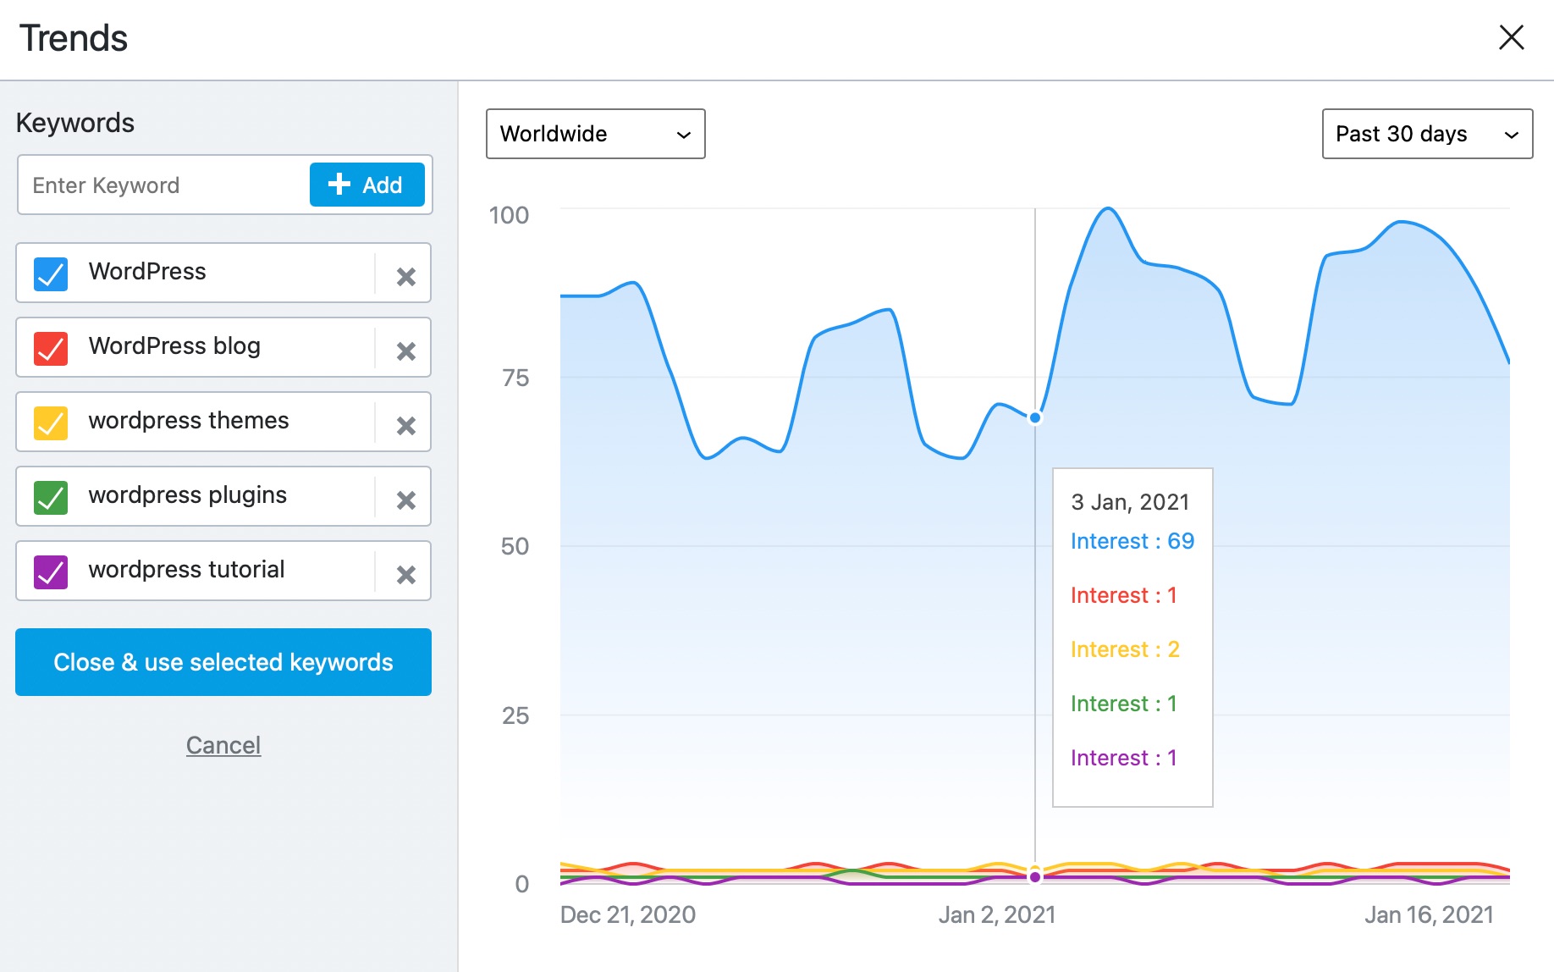Disable the green "wordpress plugins" checkbox
Screen dimensions: 1554x972
click(50, 496)
